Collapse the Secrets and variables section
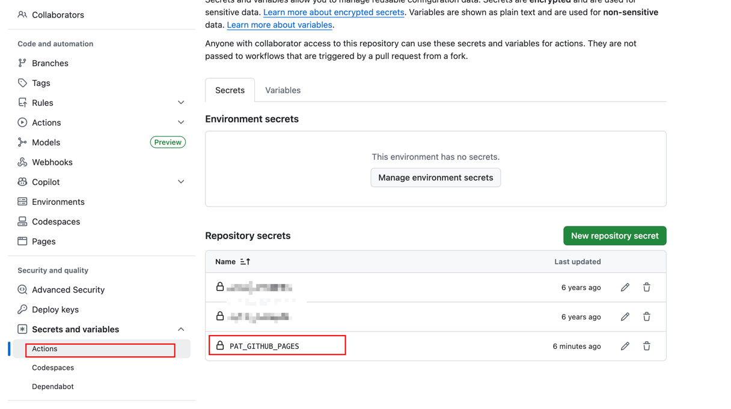Image resolution: width=731 pixels, height=409 pixels. 181,329
